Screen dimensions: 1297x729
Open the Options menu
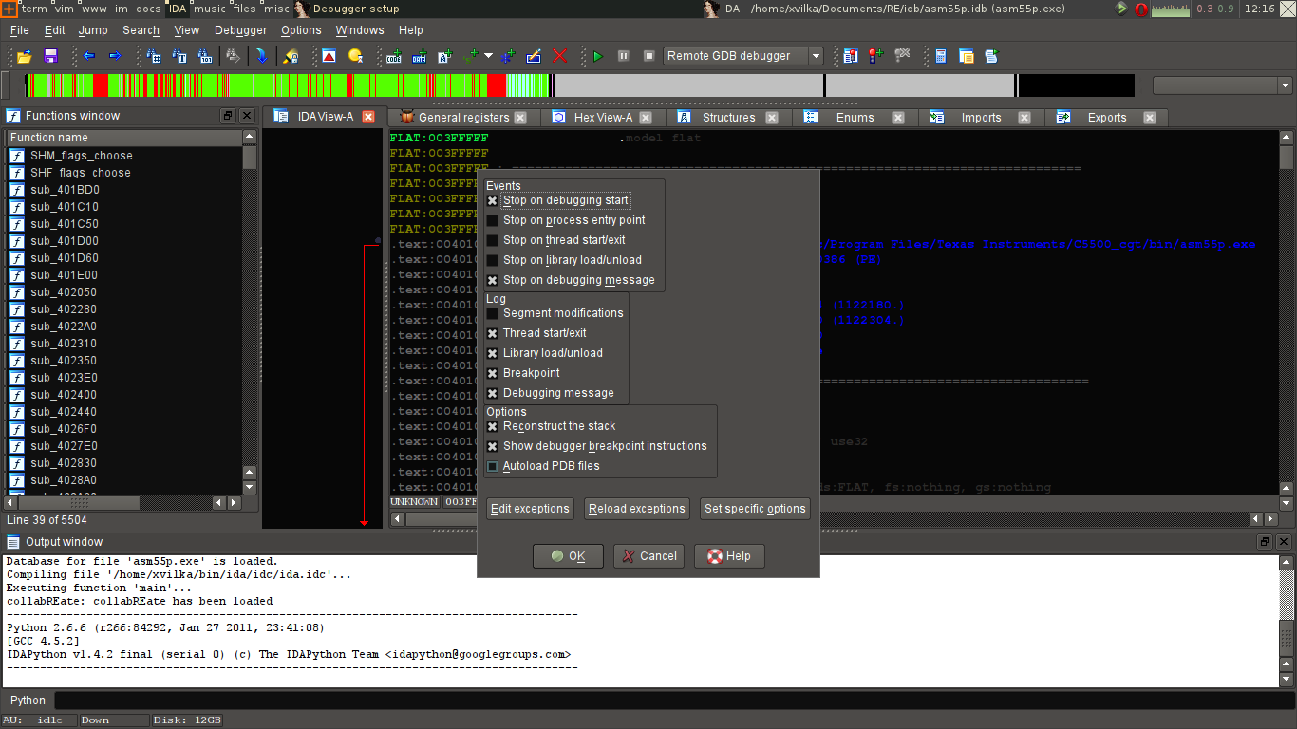[301, 30]
